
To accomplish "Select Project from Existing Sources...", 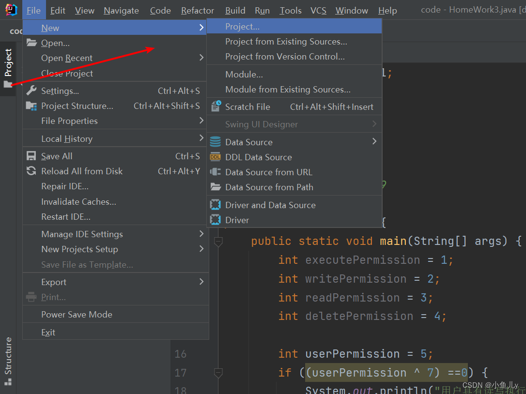I will (x=294, y=41).
